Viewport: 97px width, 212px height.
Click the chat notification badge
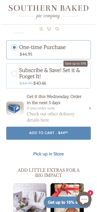tap(90, 193)
